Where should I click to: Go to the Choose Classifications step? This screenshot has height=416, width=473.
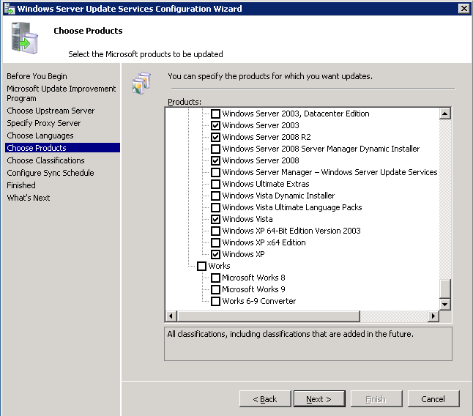(x=45, y=160)
